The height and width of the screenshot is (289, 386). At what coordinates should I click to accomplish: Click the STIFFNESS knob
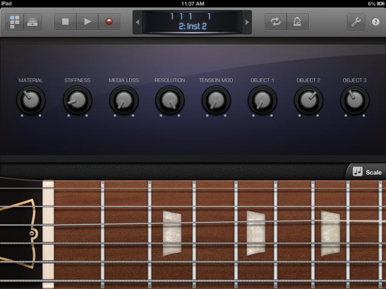coord(77,99)
